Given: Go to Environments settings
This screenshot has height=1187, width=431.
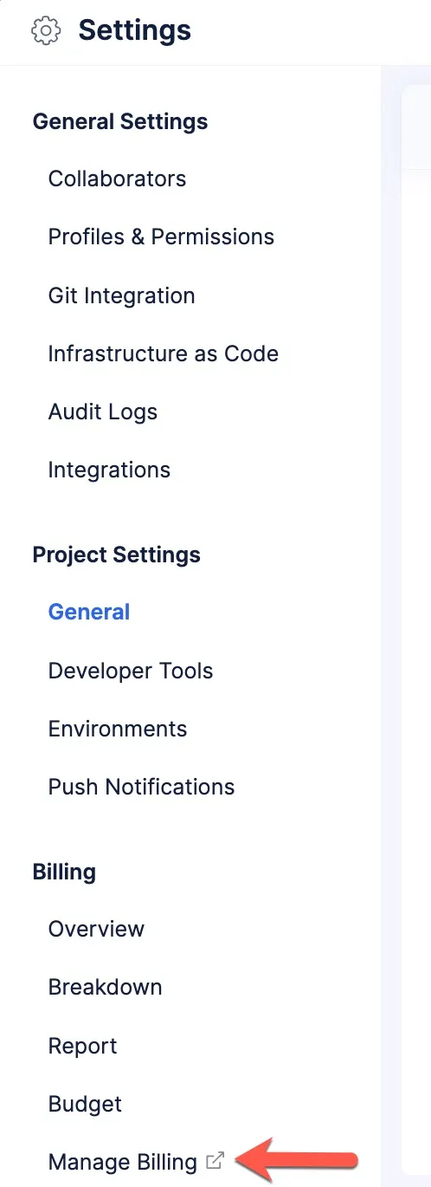Looking at the screenshot, I should click(x=118, y=729).
